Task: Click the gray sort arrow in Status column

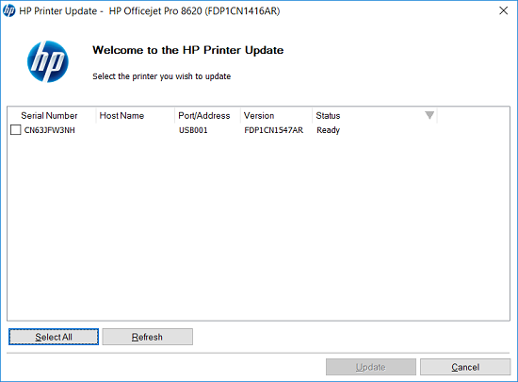Action: point(429,115)
